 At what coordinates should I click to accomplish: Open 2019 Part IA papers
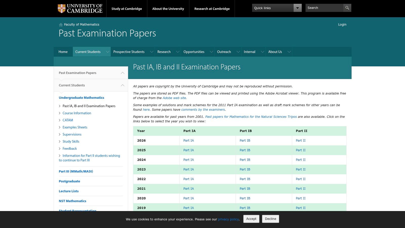pyautogui.click(x=189, y=208)
